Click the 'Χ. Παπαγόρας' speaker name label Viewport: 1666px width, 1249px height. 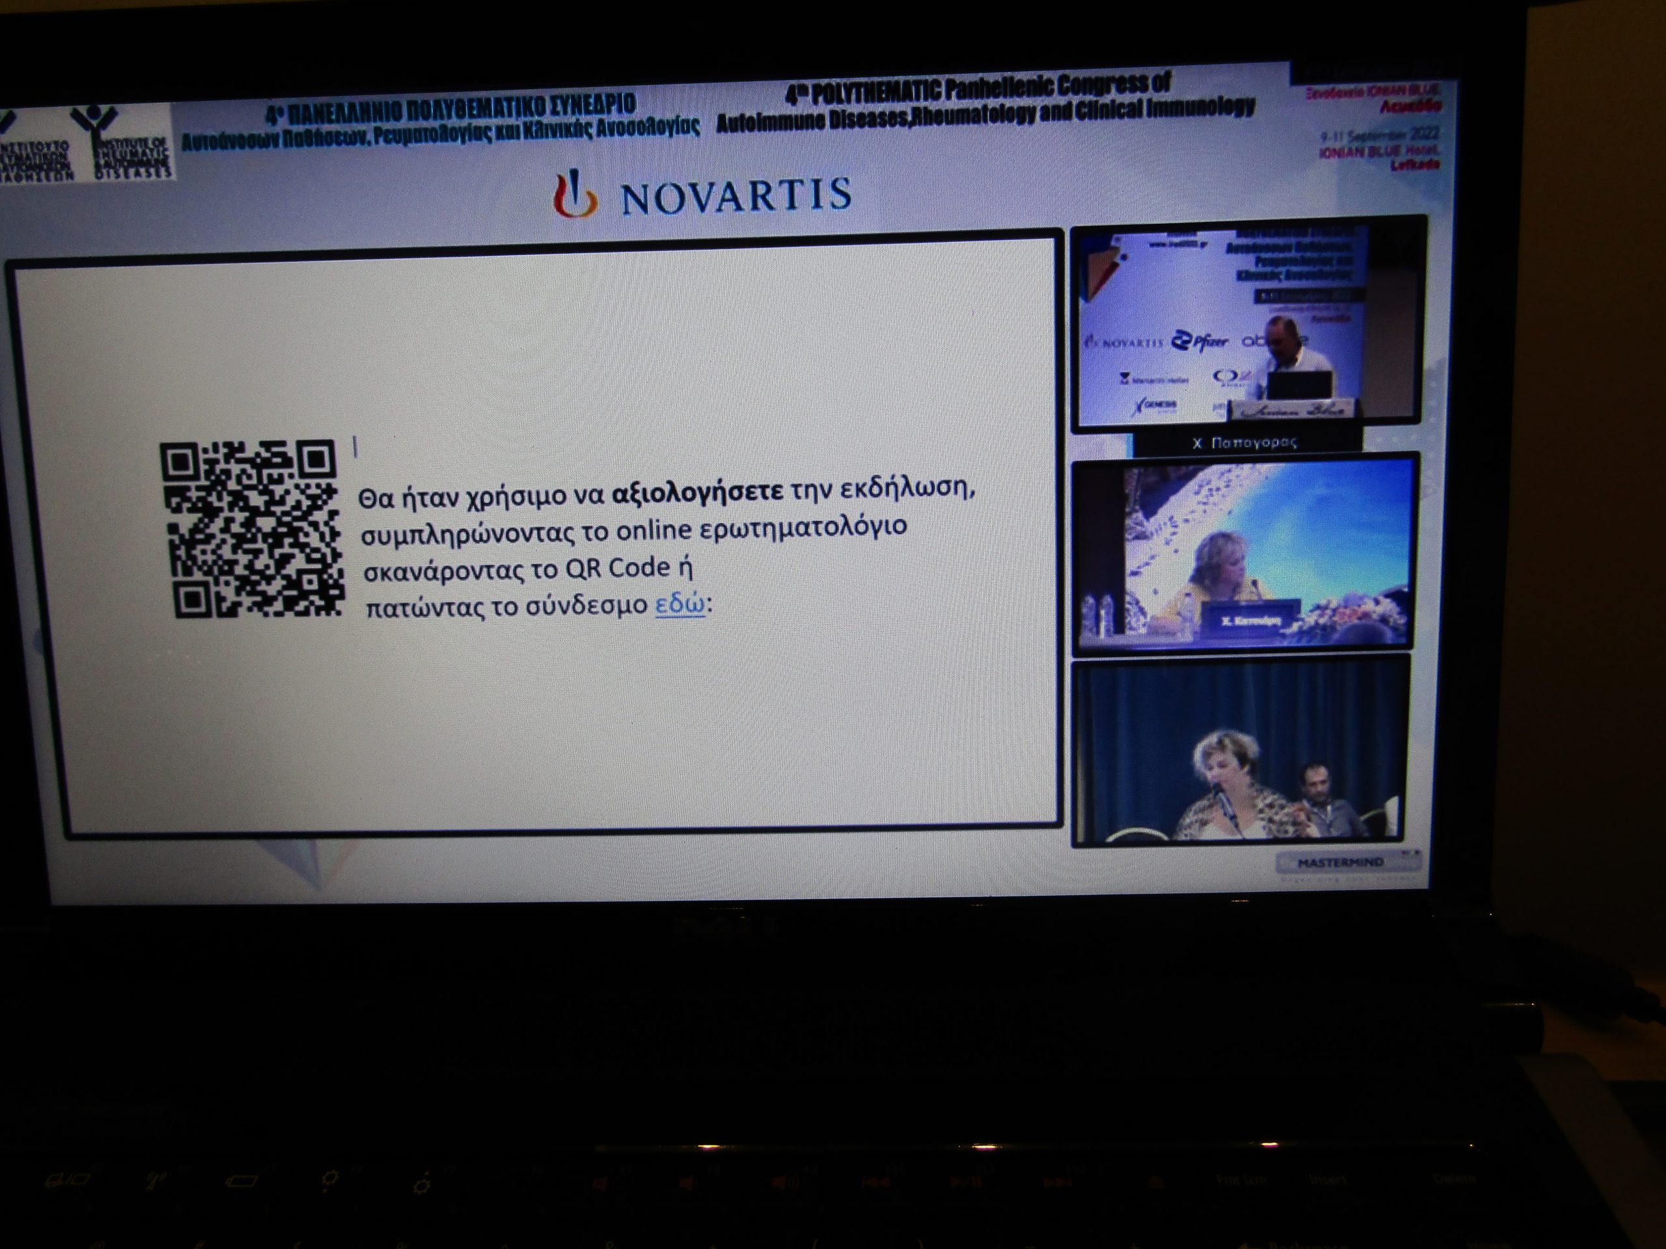coord(1246,443)
